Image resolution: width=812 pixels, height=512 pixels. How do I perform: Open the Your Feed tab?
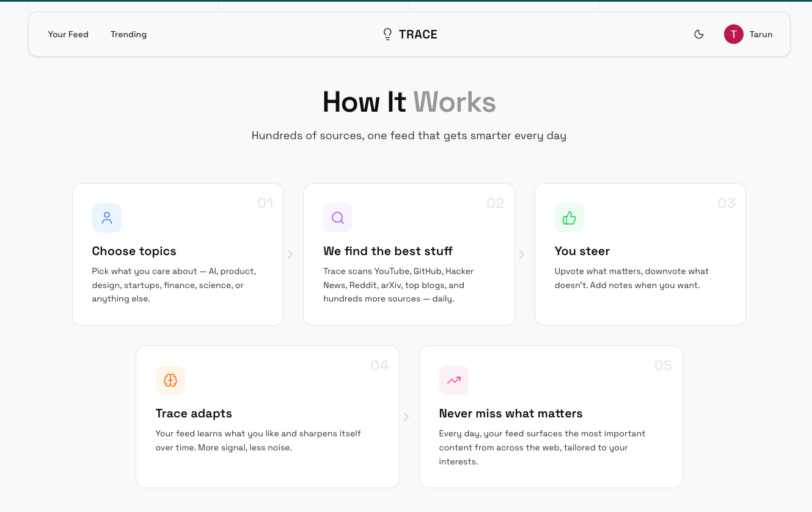pyautogui.click(x=68, y=34)
